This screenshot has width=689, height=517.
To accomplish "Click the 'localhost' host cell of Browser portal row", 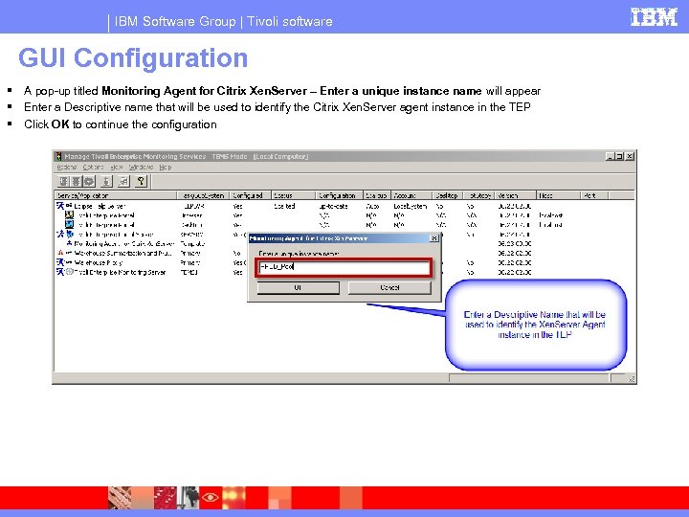I will point(551,215).
